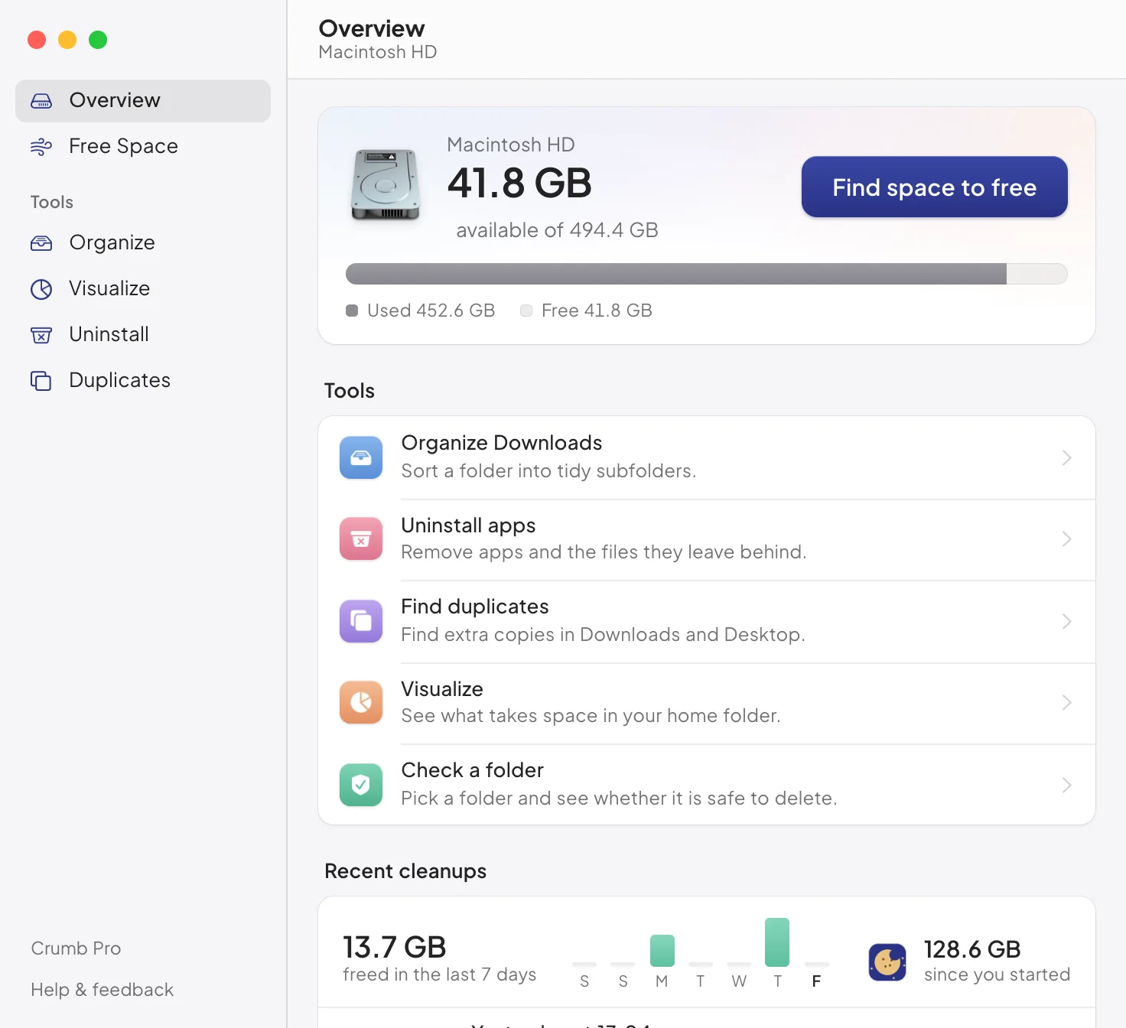The height and width of the screenshot is (1028, 1126).
Task: Click the 128.6 GB since you started value
Action: [x=972, y=949]
